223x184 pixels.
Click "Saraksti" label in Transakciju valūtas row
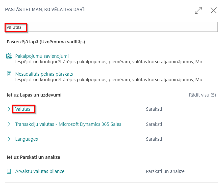[154, 124]
